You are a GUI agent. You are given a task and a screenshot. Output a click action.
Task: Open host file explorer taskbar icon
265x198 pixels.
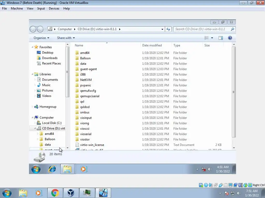23,193
